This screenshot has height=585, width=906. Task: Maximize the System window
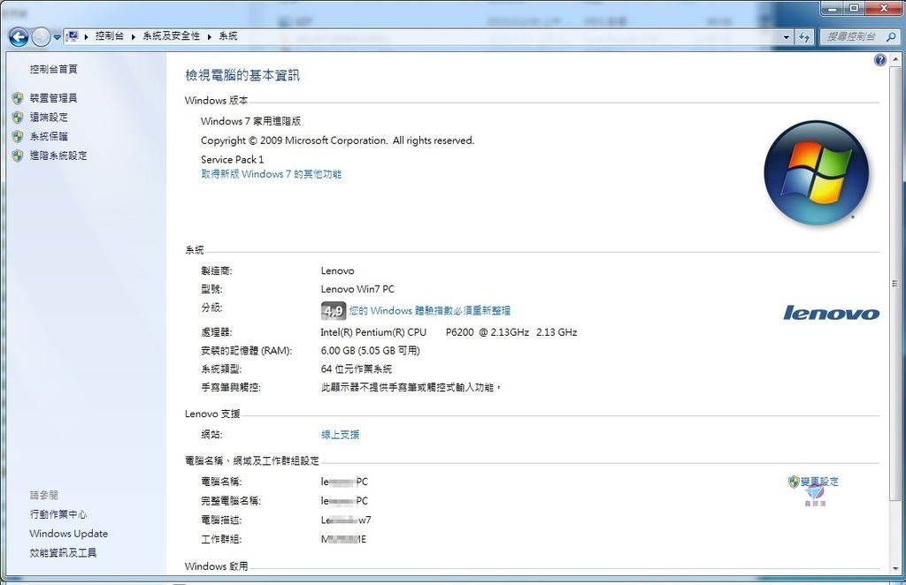(854, 8)
